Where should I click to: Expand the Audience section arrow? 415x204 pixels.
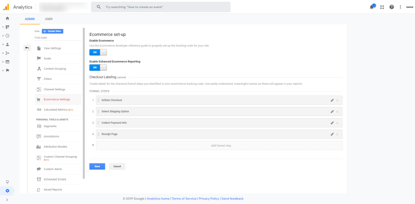tap(3, 44)
